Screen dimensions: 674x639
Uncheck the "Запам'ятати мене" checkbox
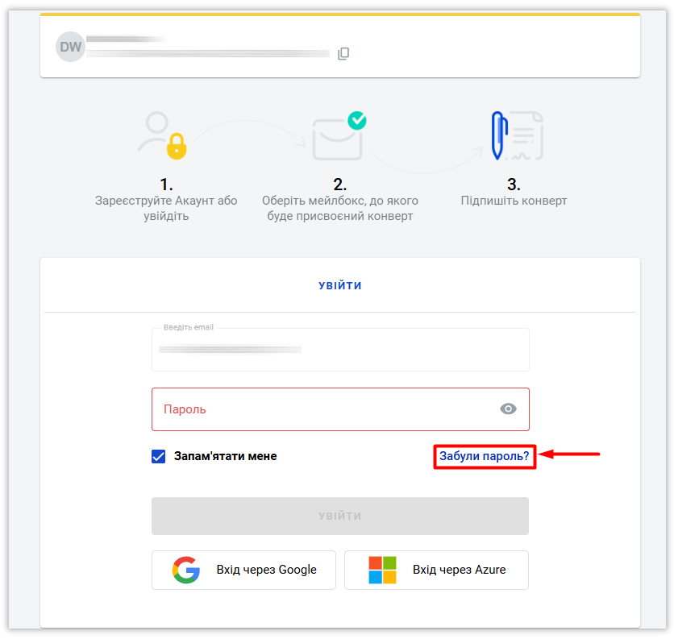[x=158, y=456]
